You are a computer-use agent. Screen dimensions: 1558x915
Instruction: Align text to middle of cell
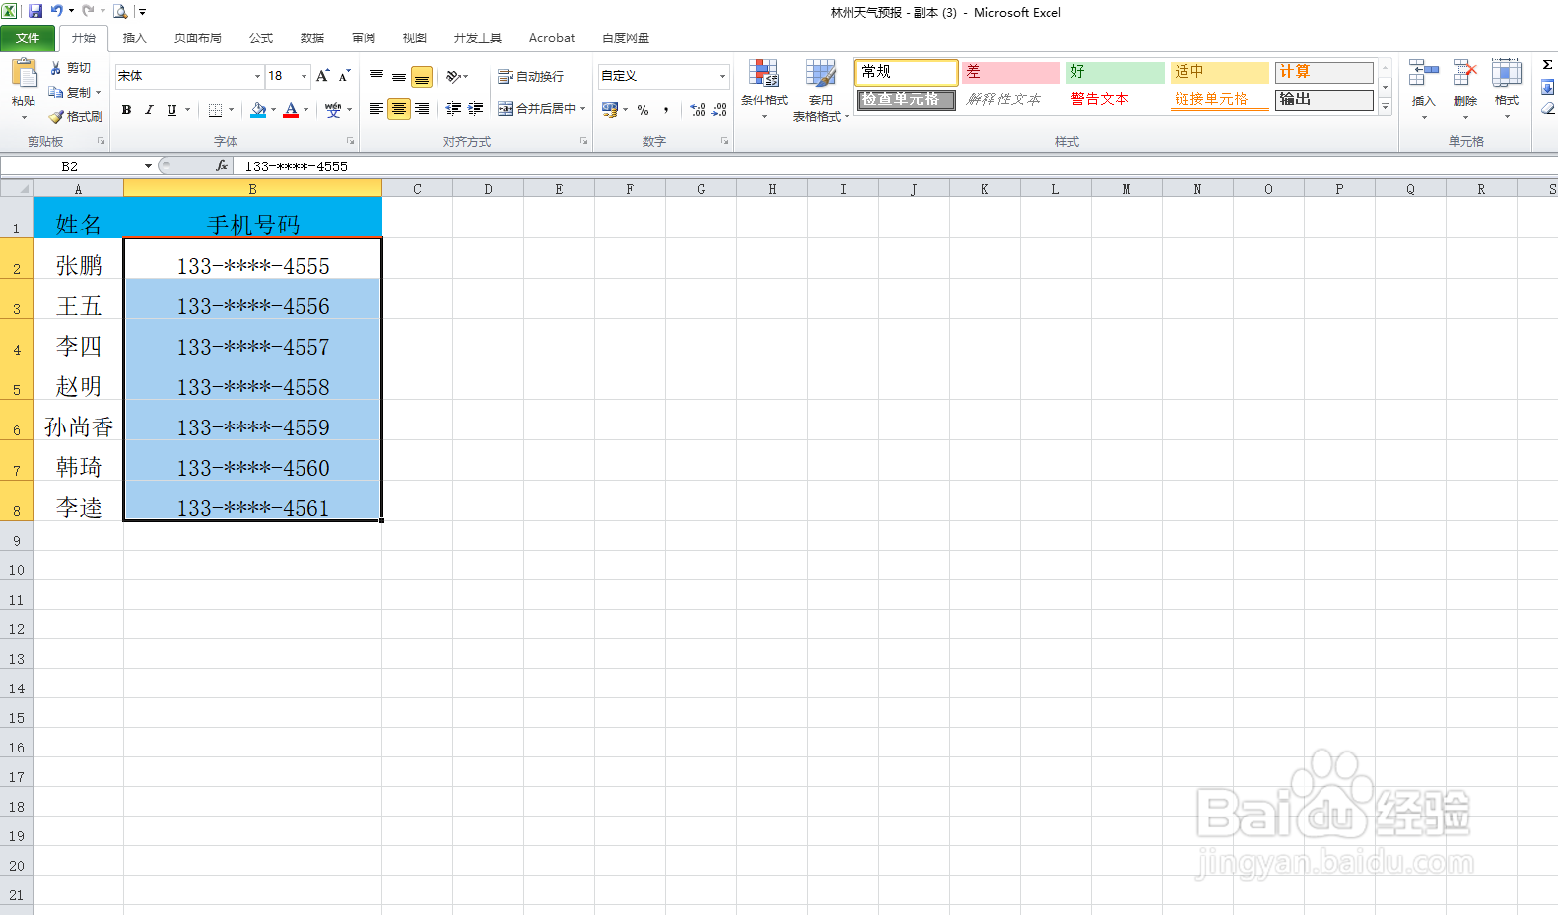399,76
